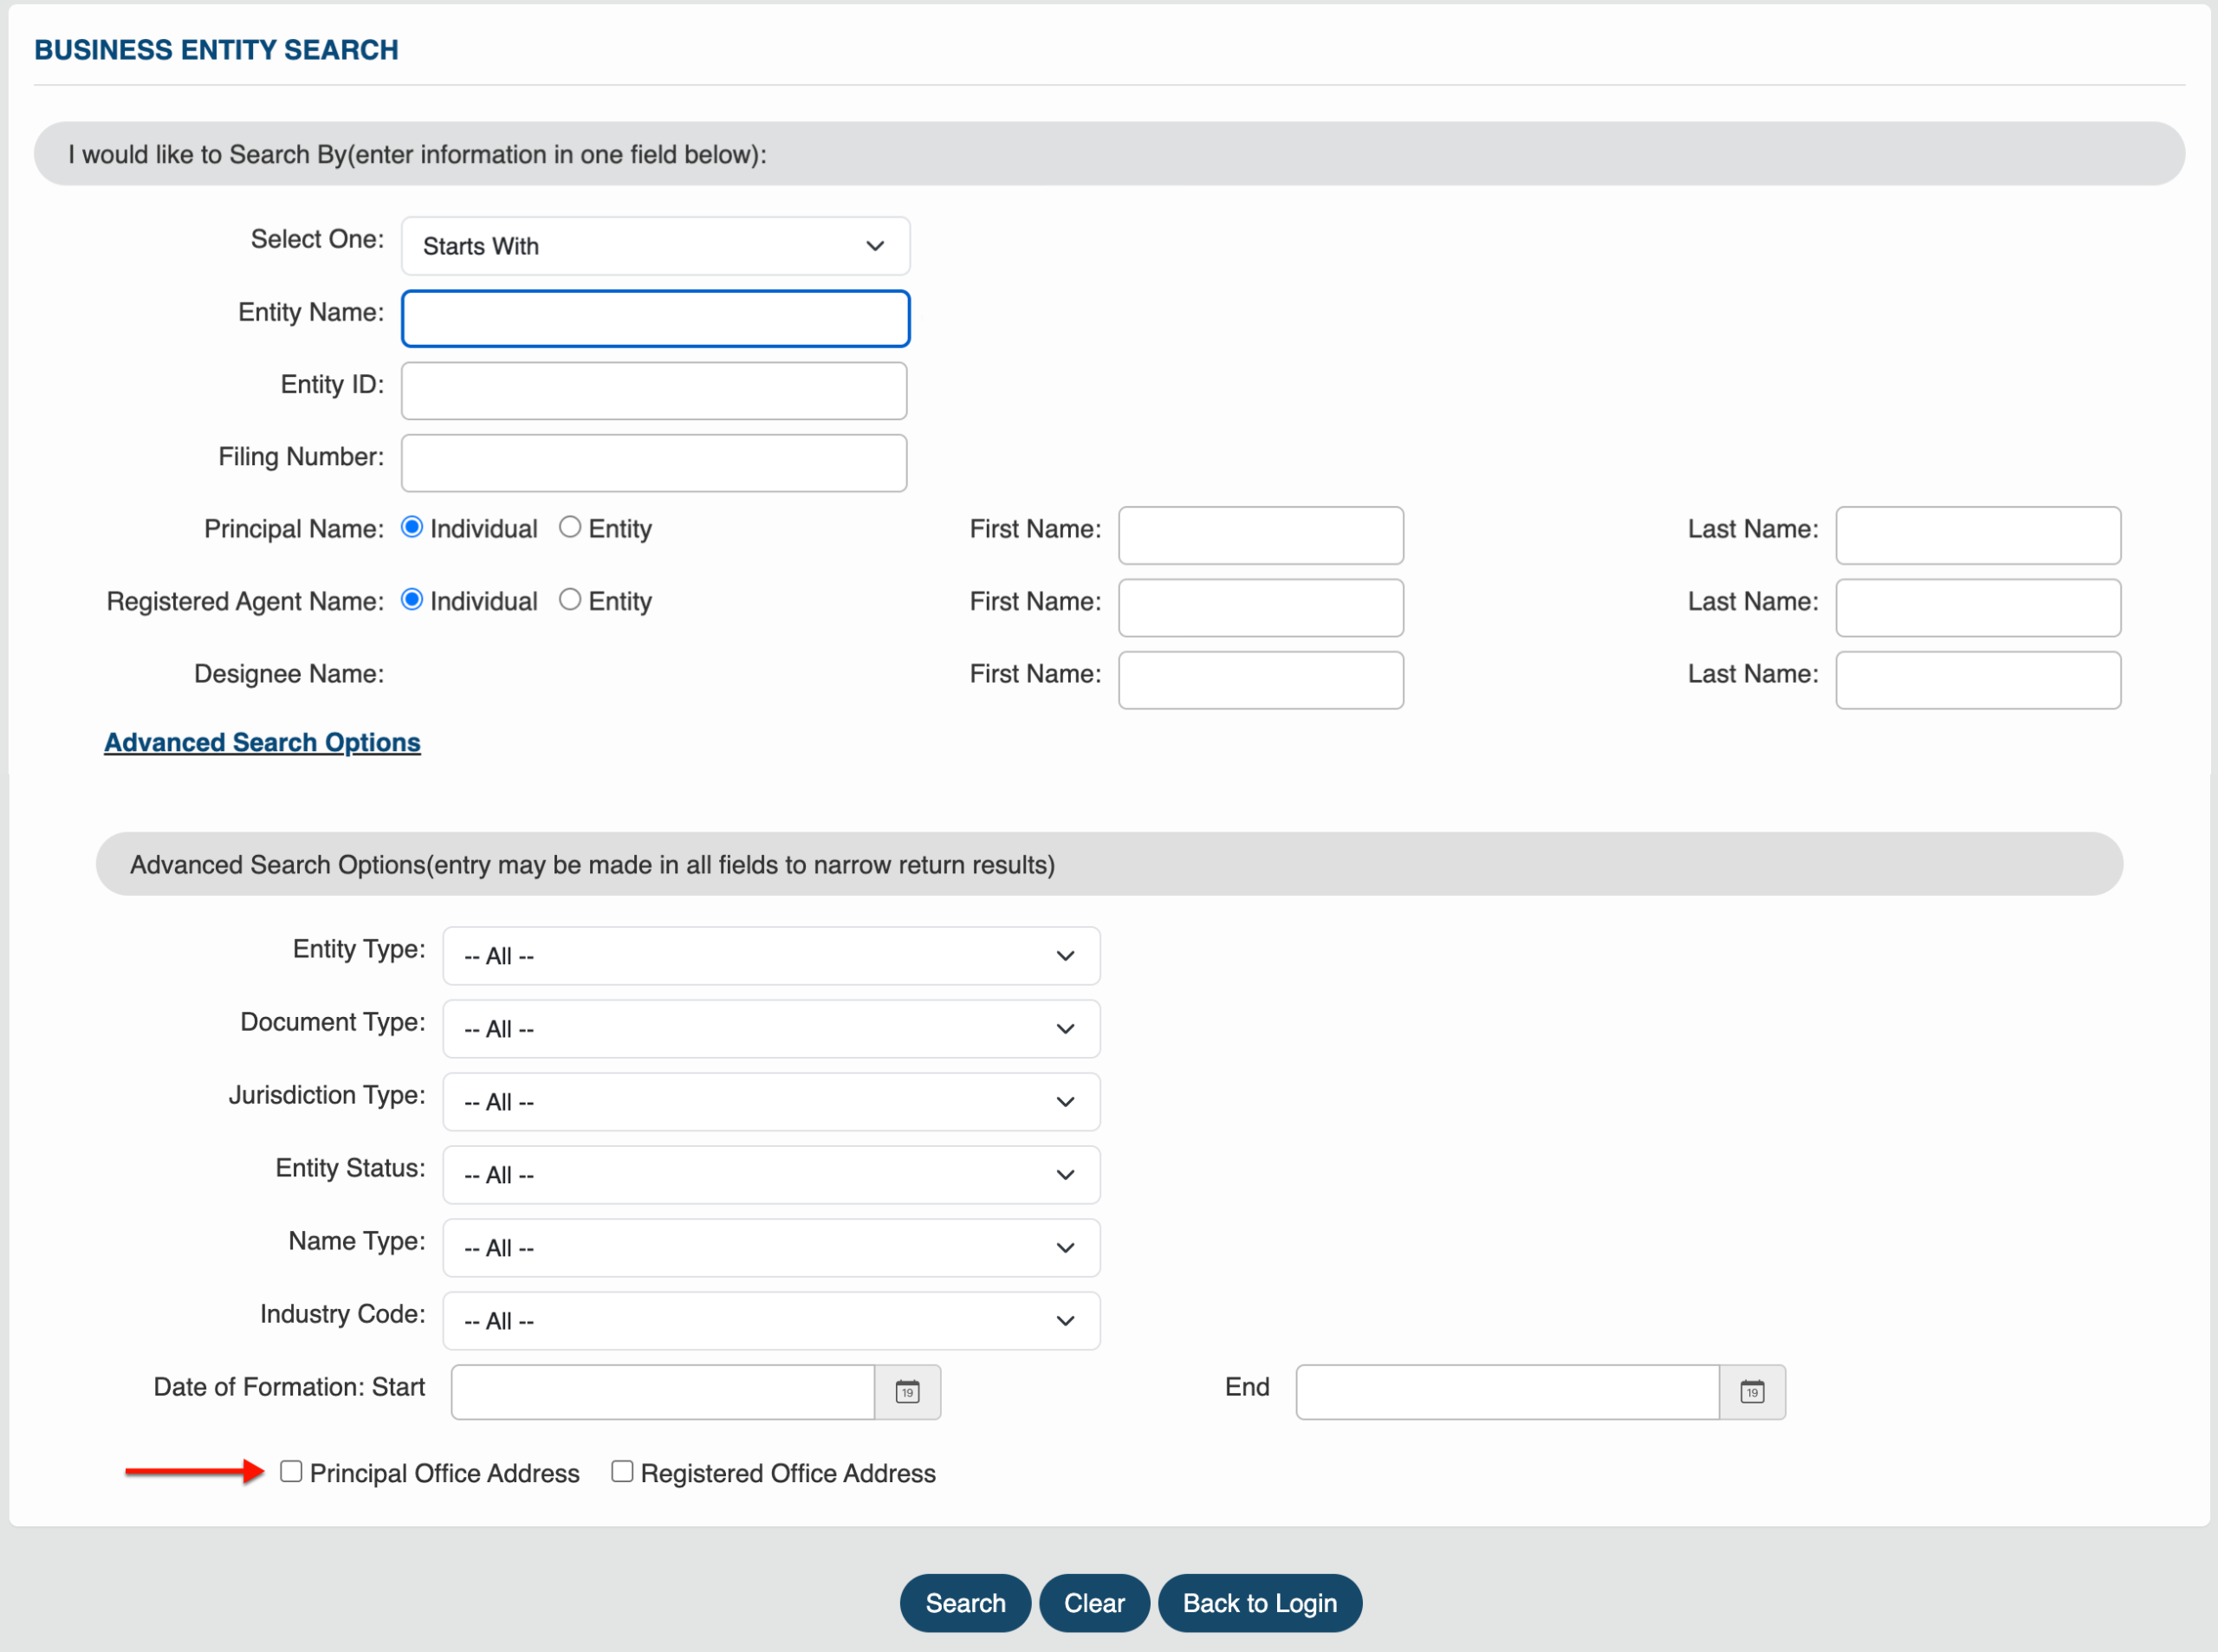Select Entity radio for Registered Agent Name
This screenshot has height=1652, width=2218.
(570, 599)
